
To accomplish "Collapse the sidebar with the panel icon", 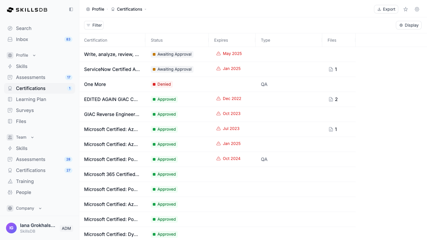I will click(x=71, y=9).
